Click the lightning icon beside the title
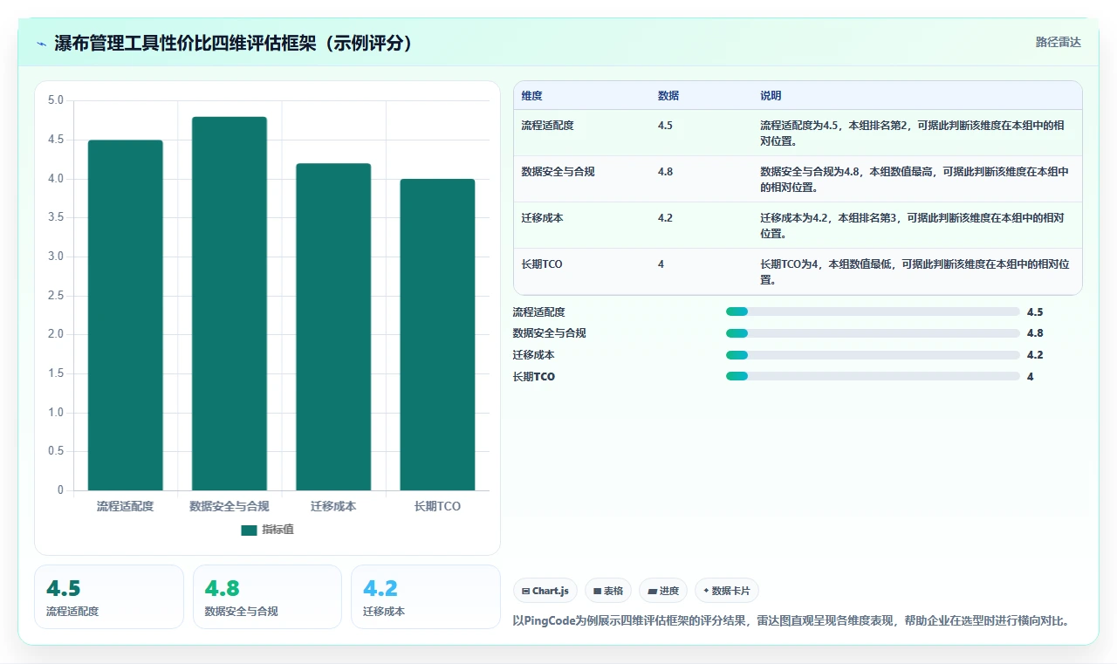 coord(42,44)
